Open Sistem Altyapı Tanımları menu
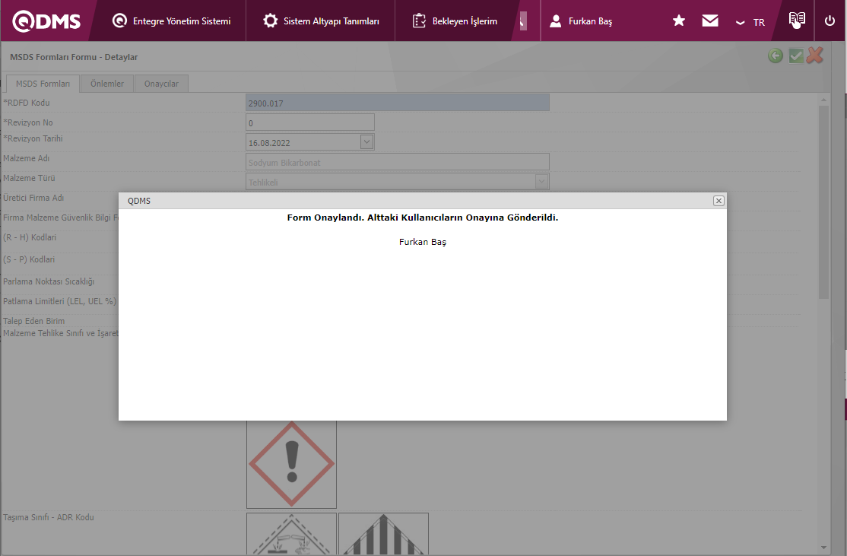The image size is (847, 556). (321, 21)
